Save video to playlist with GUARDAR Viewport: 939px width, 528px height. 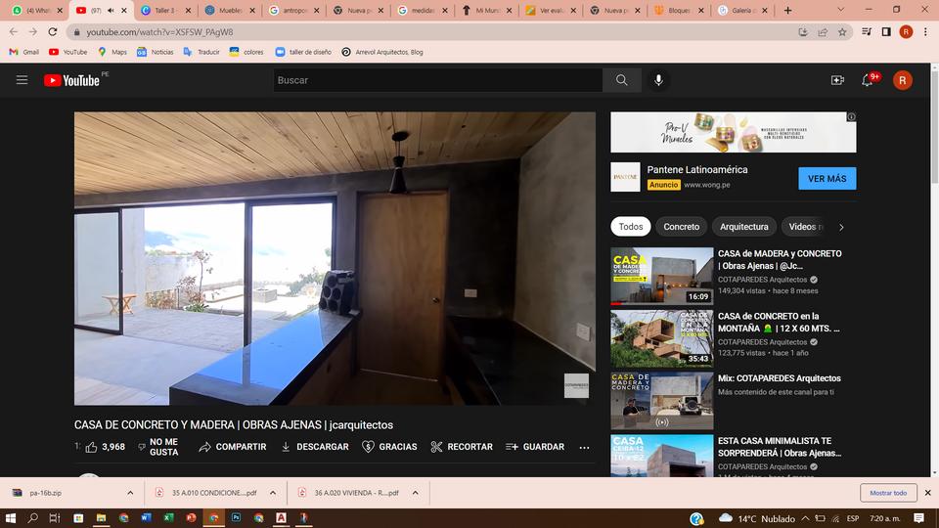pyautogui.click(x=535, y=447)
